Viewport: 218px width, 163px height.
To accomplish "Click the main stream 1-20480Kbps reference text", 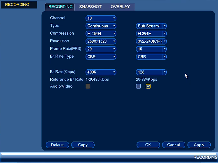I will click(x=97, y=80).
